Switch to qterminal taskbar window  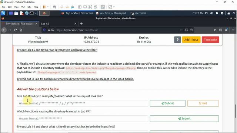[x=138, y=13]
